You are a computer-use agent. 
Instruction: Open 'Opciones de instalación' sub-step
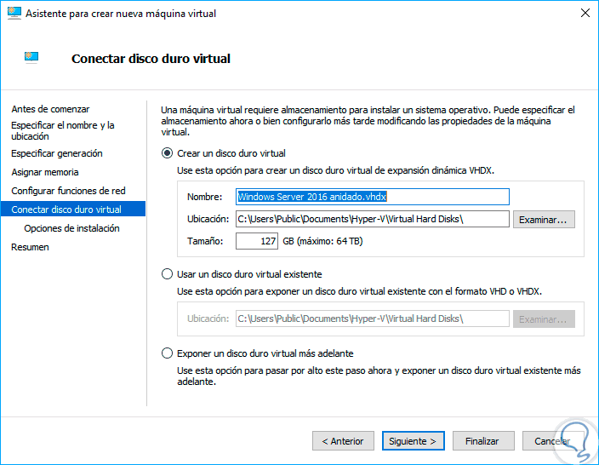click(x=71, y=228)
